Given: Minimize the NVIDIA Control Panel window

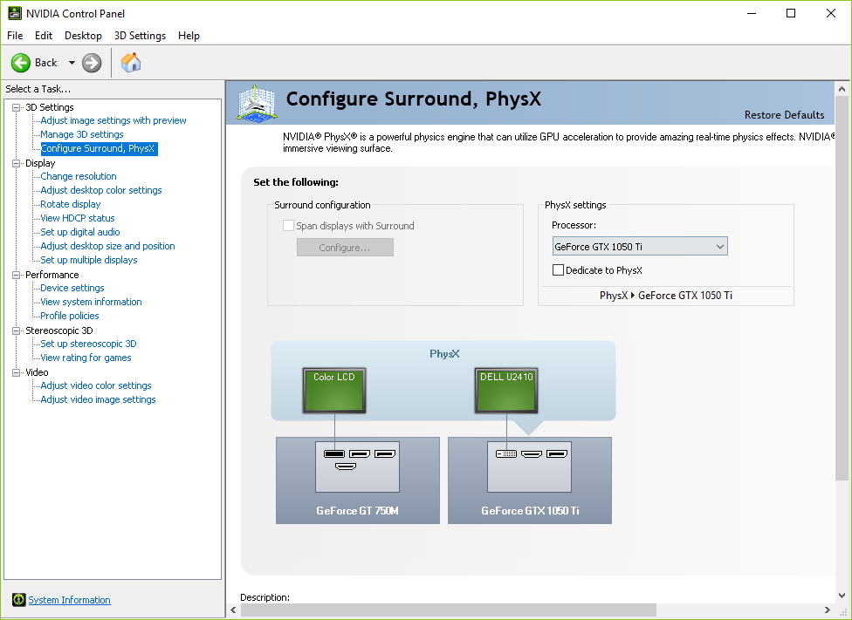Looking at the screenshot, I should click(752, 14).
